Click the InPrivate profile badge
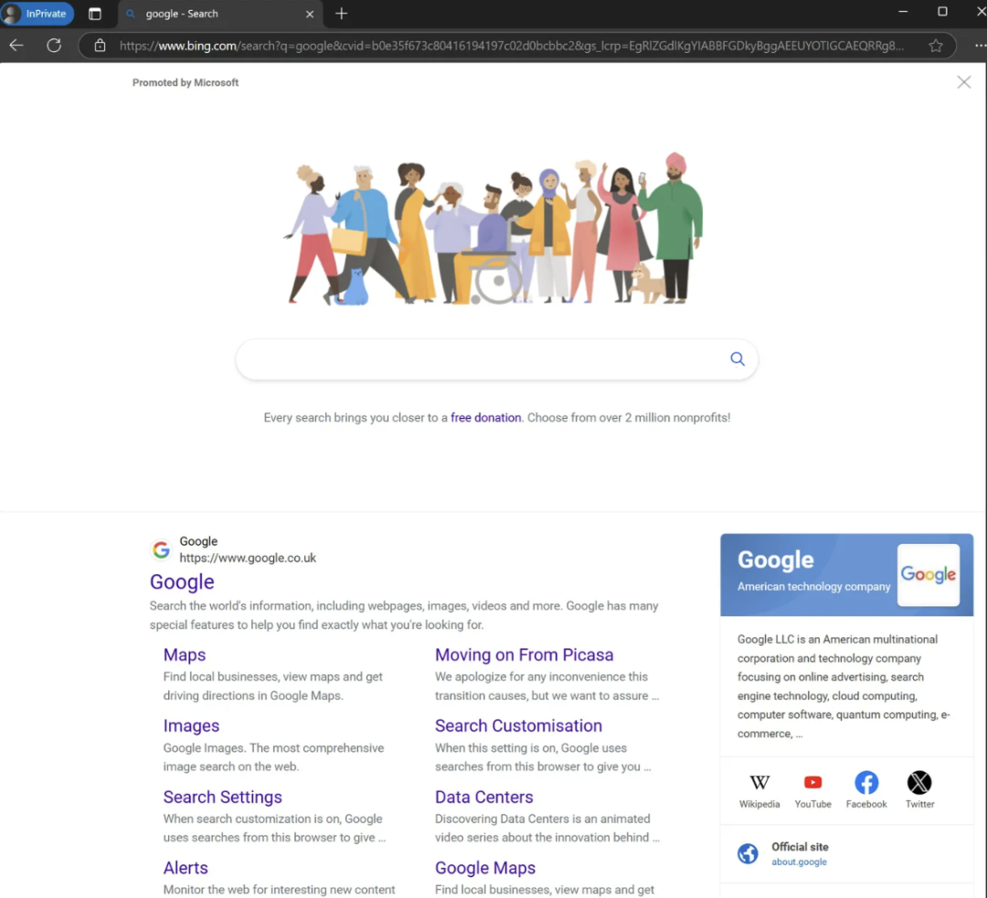The image size is (987, 898). point(37,13)
